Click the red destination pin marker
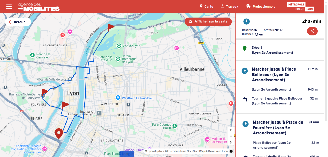The image size is (328, 157). coord(59,133)
